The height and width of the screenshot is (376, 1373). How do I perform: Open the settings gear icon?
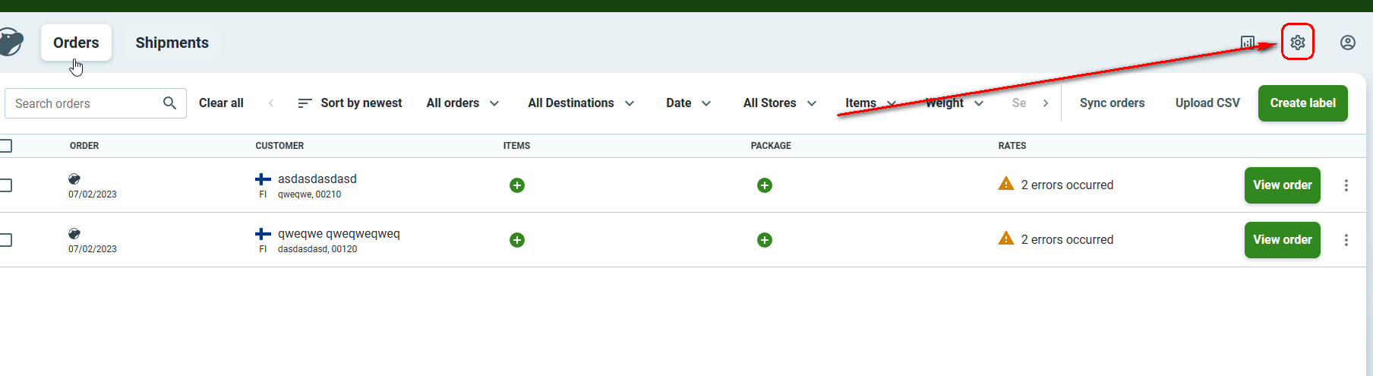(x=1297, y=43)
